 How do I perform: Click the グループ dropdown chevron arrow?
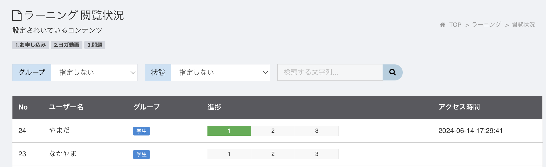point(133,72)
